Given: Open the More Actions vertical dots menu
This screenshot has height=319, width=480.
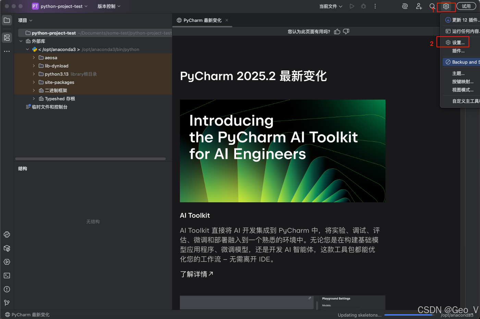Looking at the screenshot, I should pyautogui.click(x=375, y=6).
